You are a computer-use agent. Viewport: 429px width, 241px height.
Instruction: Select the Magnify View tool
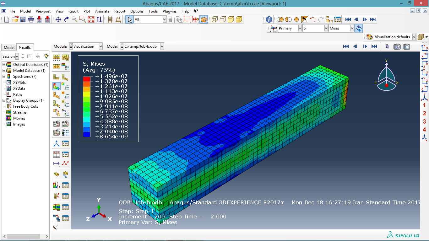75,19
